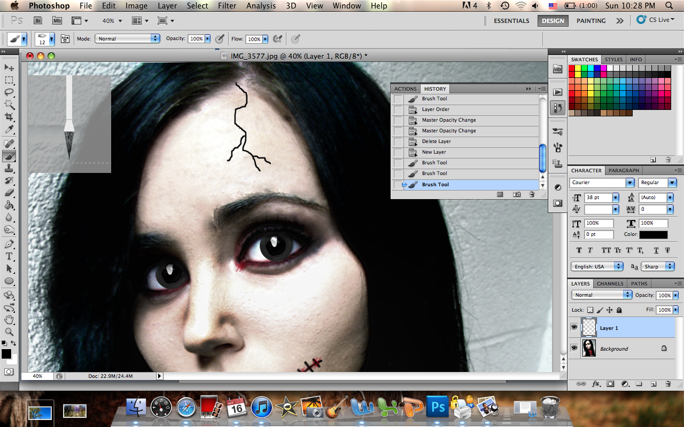Select the Eyedropper tool

point(9,130)
